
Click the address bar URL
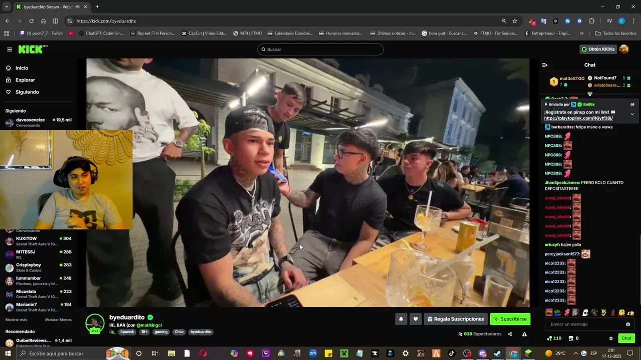[106, 21]
